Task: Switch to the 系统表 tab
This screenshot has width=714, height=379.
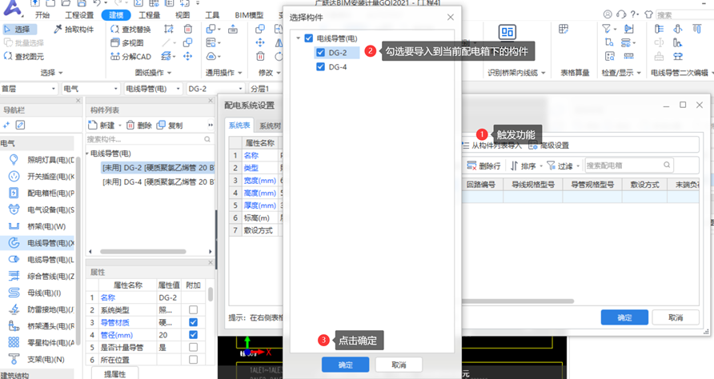Action: tap(239, 126)
